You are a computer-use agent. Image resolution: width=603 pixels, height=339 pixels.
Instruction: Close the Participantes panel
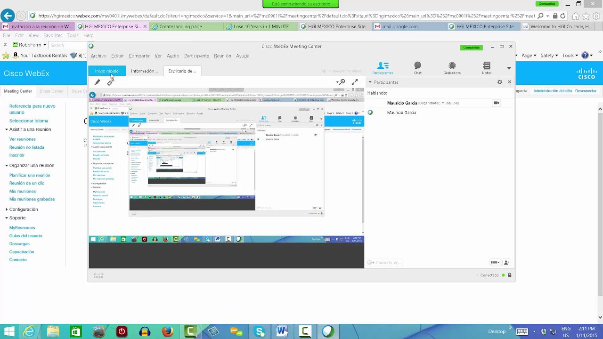(x=509, y=82)
